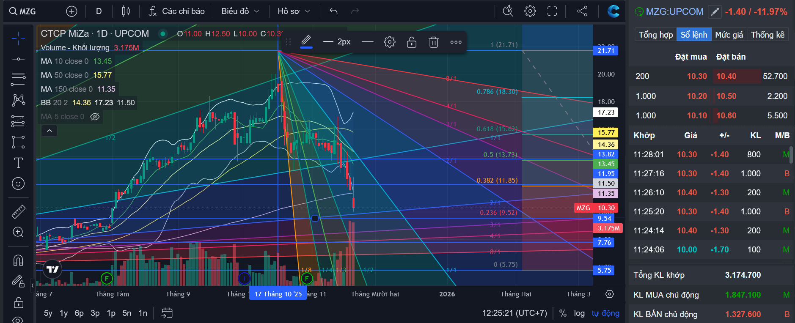Select the crosshair cursor tool
The width and height of the screenshot is (795, 323).
click(18, 38)
